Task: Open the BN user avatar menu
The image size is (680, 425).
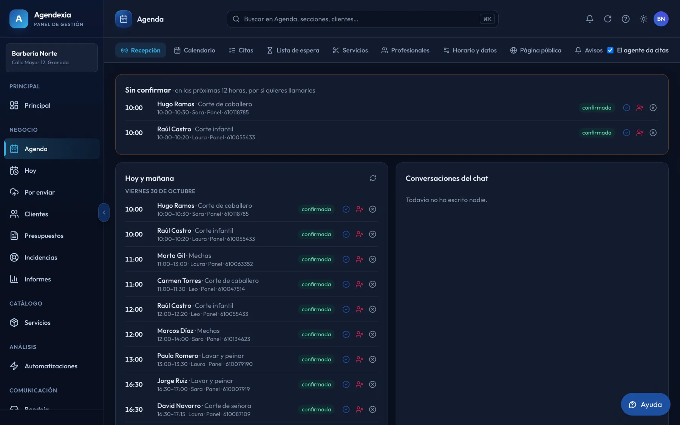Action: [661, 19]
